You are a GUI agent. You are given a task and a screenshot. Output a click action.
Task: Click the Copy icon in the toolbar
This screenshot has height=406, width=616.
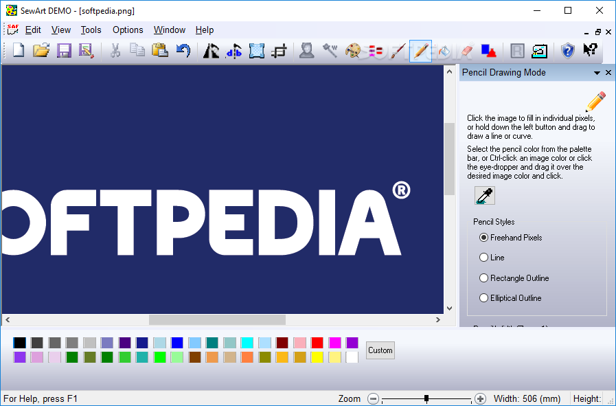click(137, 51)
